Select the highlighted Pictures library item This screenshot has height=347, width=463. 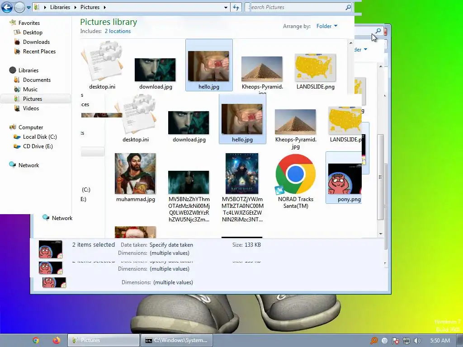tap(35, 99)
